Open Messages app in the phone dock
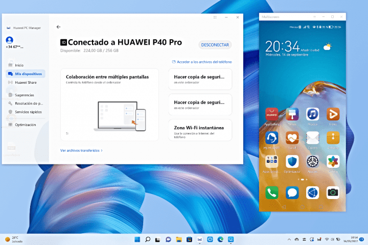The width and height of the screenshot is (368, 245). [292, 193]
